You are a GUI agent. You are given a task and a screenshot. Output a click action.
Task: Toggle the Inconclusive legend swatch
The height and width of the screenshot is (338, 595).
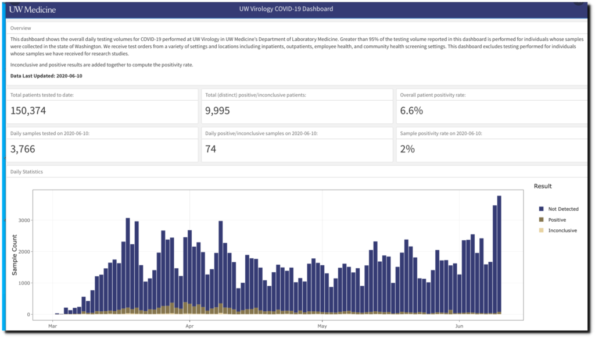[541, 230]
